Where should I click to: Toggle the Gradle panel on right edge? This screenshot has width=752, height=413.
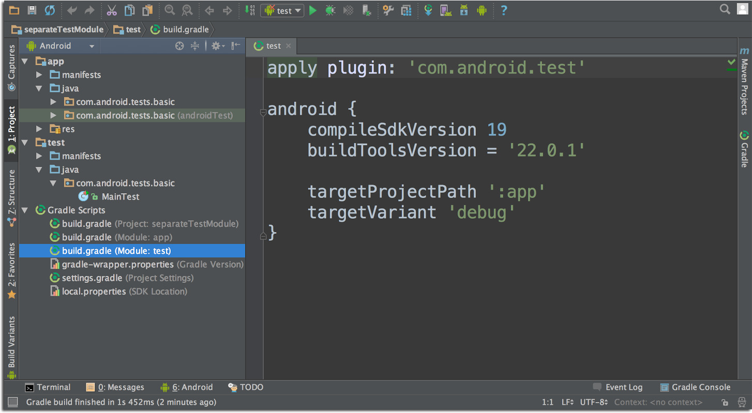pyautogui.click(x=744, y=149)
